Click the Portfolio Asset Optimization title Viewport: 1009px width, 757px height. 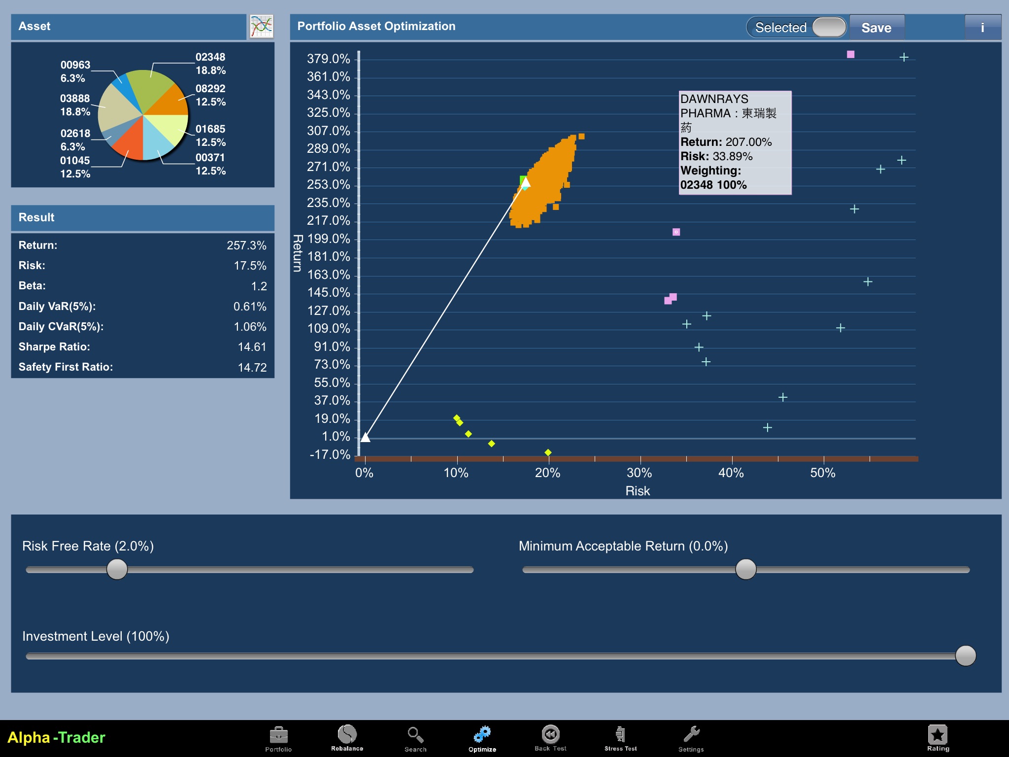coord(376,26)
